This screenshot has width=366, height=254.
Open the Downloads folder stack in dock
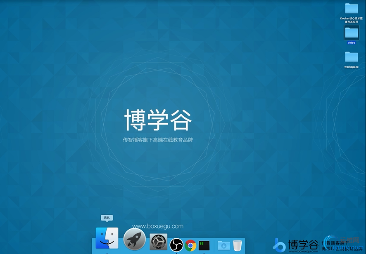(x=223, y=245)
